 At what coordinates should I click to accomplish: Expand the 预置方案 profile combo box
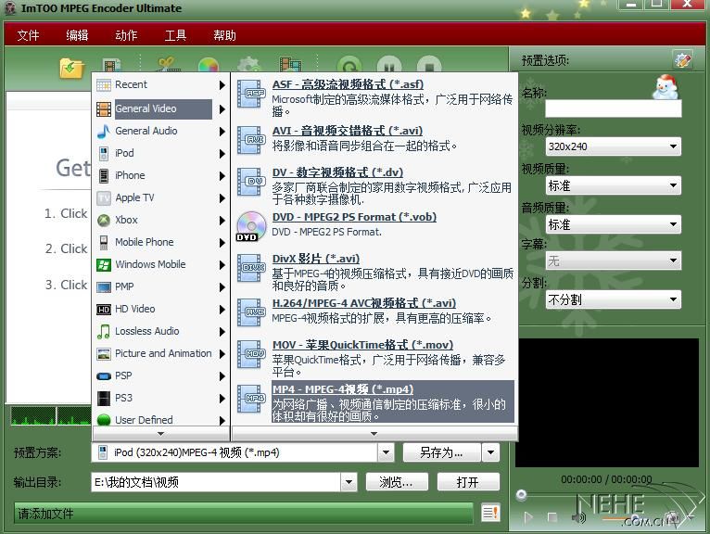[x=387, y=452]
